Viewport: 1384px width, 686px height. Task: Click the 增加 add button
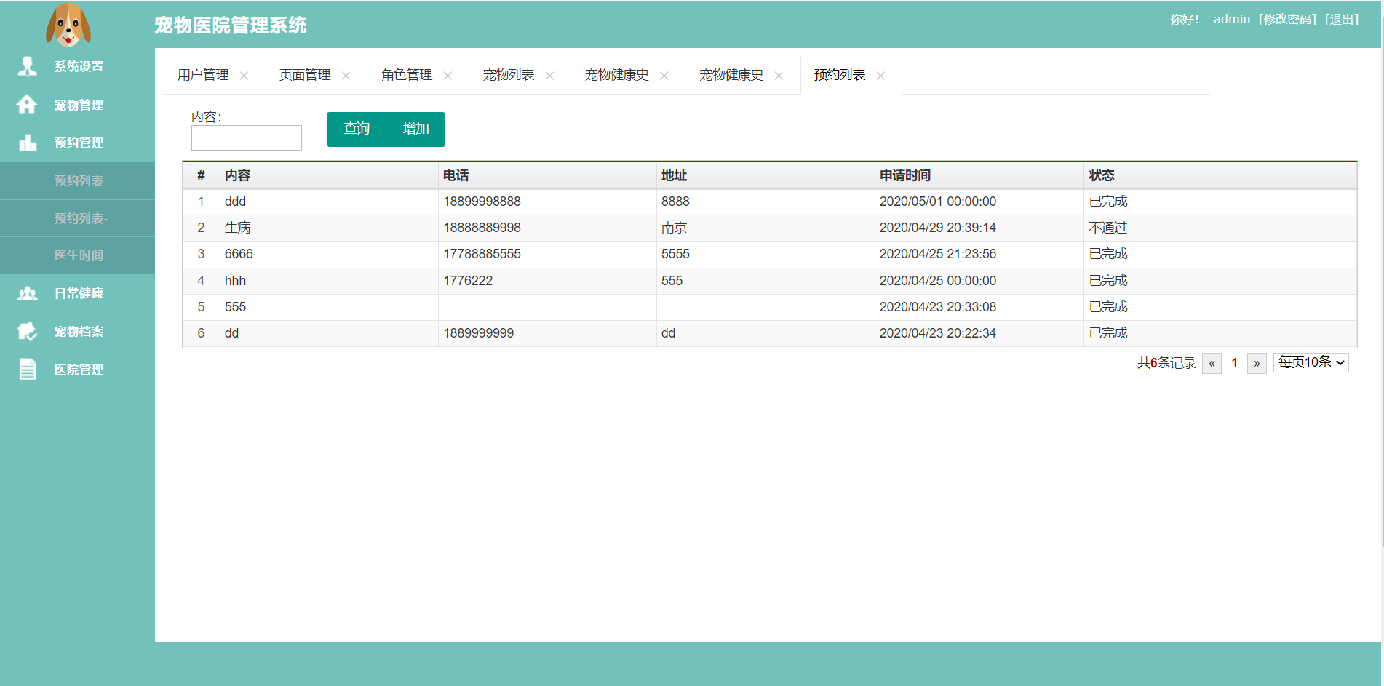tap(415, 129)
